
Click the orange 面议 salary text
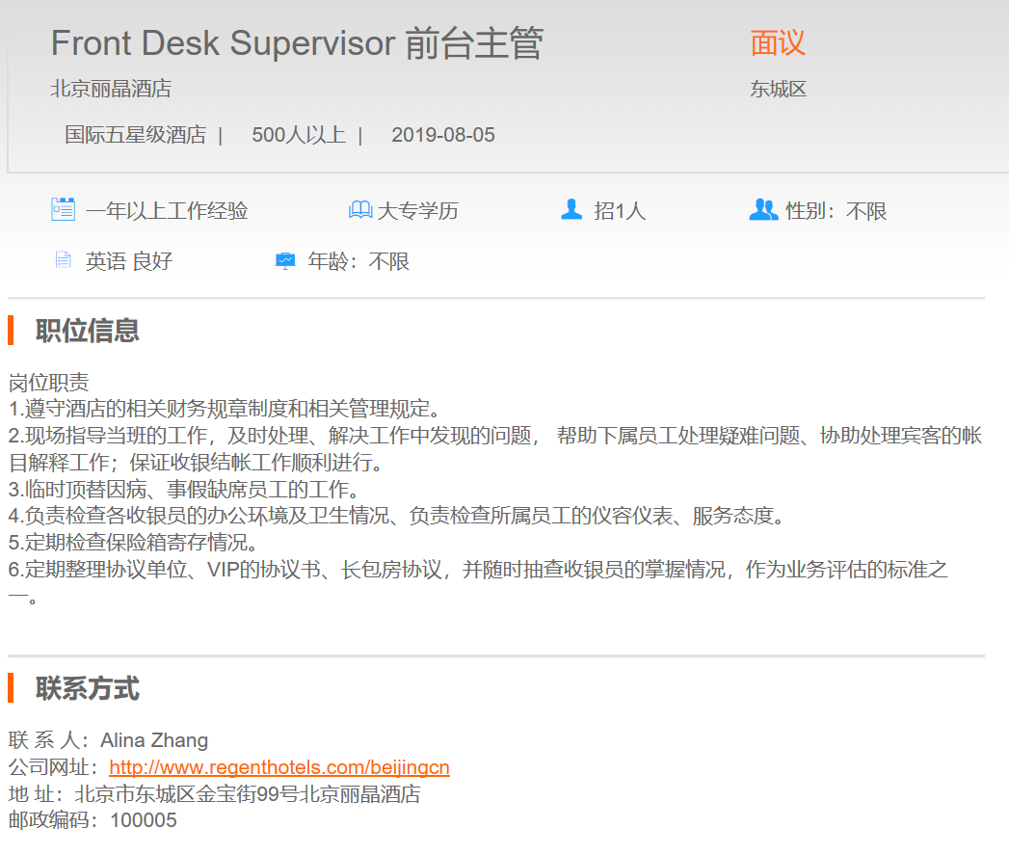tap(778, 43)
